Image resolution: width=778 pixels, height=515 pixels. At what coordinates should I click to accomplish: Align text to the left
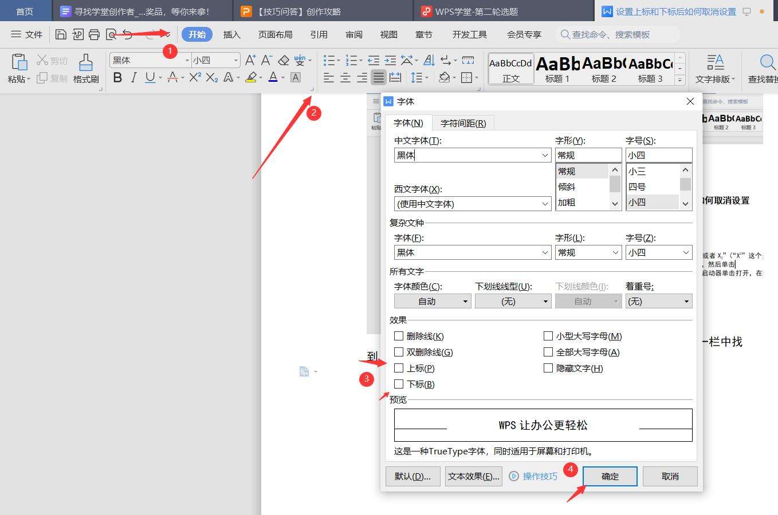(x=329, y=77)
